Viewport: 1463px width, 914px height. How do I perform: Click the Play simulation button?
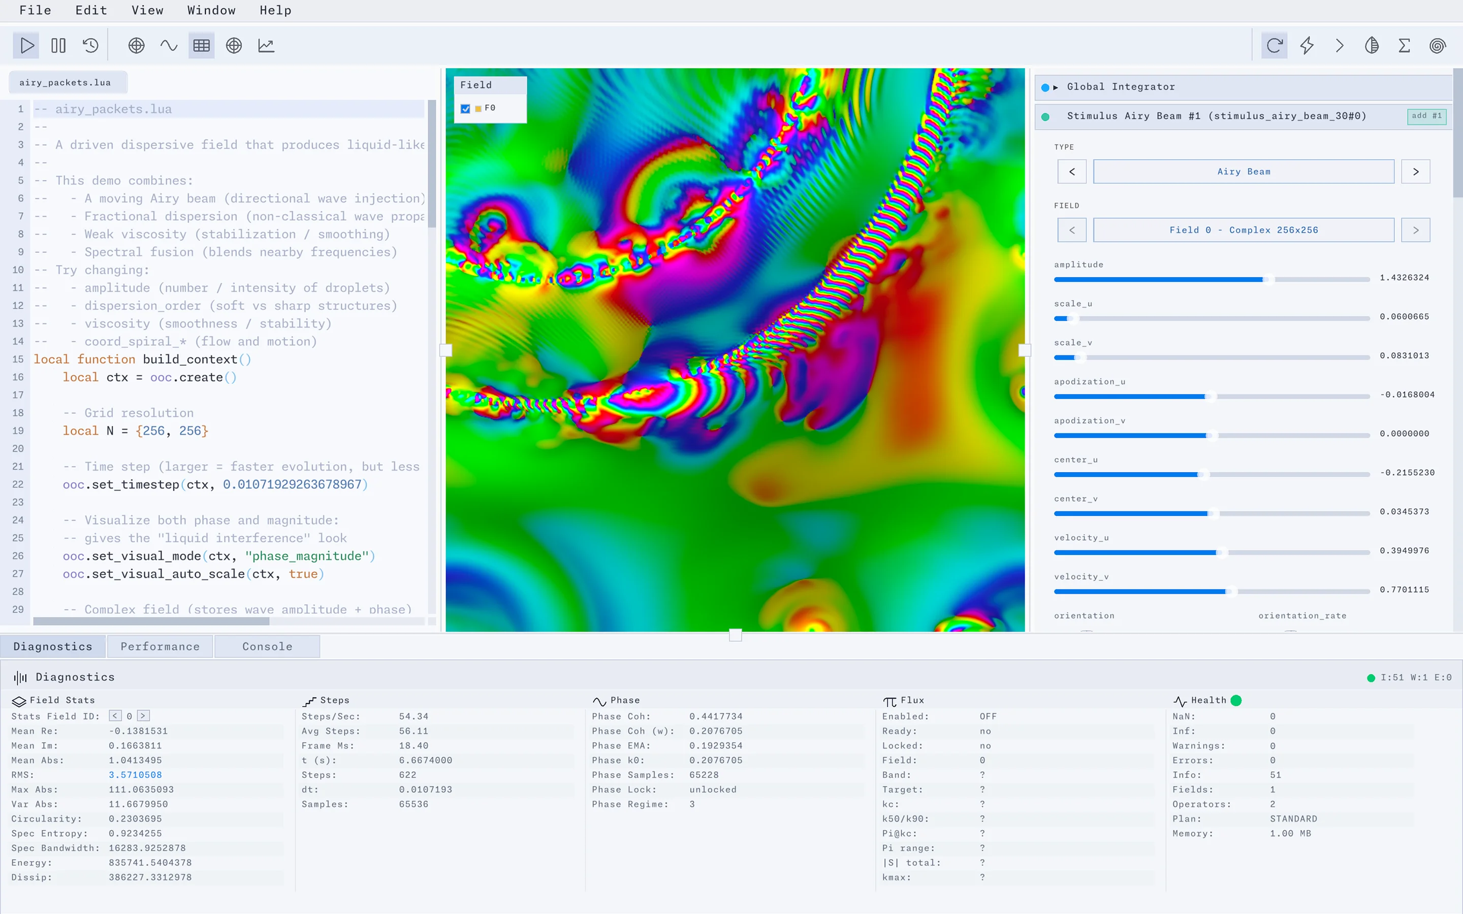[x=26, y=45]
